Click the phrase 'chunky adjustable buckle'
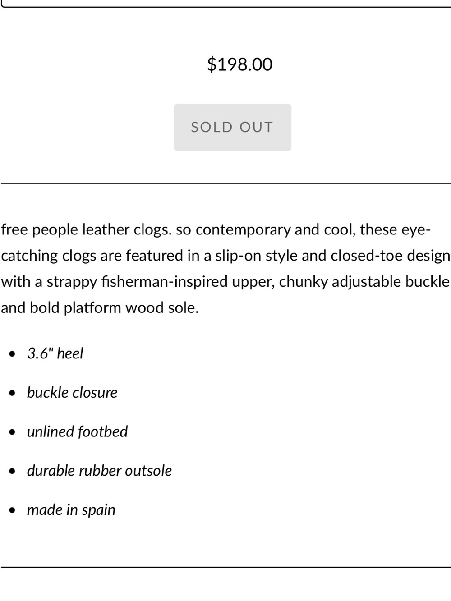The image size is (451, 601). tap(364, 282)
